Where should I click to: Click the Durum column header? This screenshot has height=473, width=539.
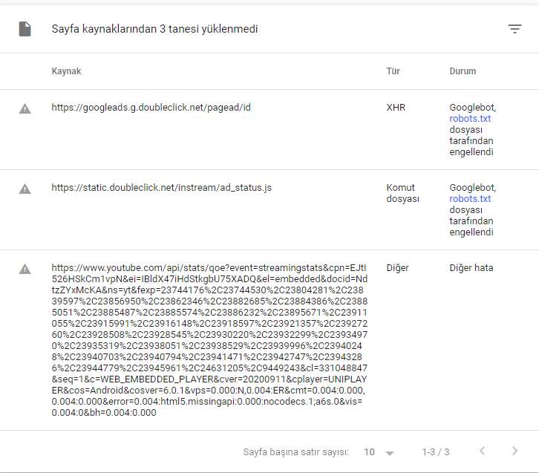(463, 71)
